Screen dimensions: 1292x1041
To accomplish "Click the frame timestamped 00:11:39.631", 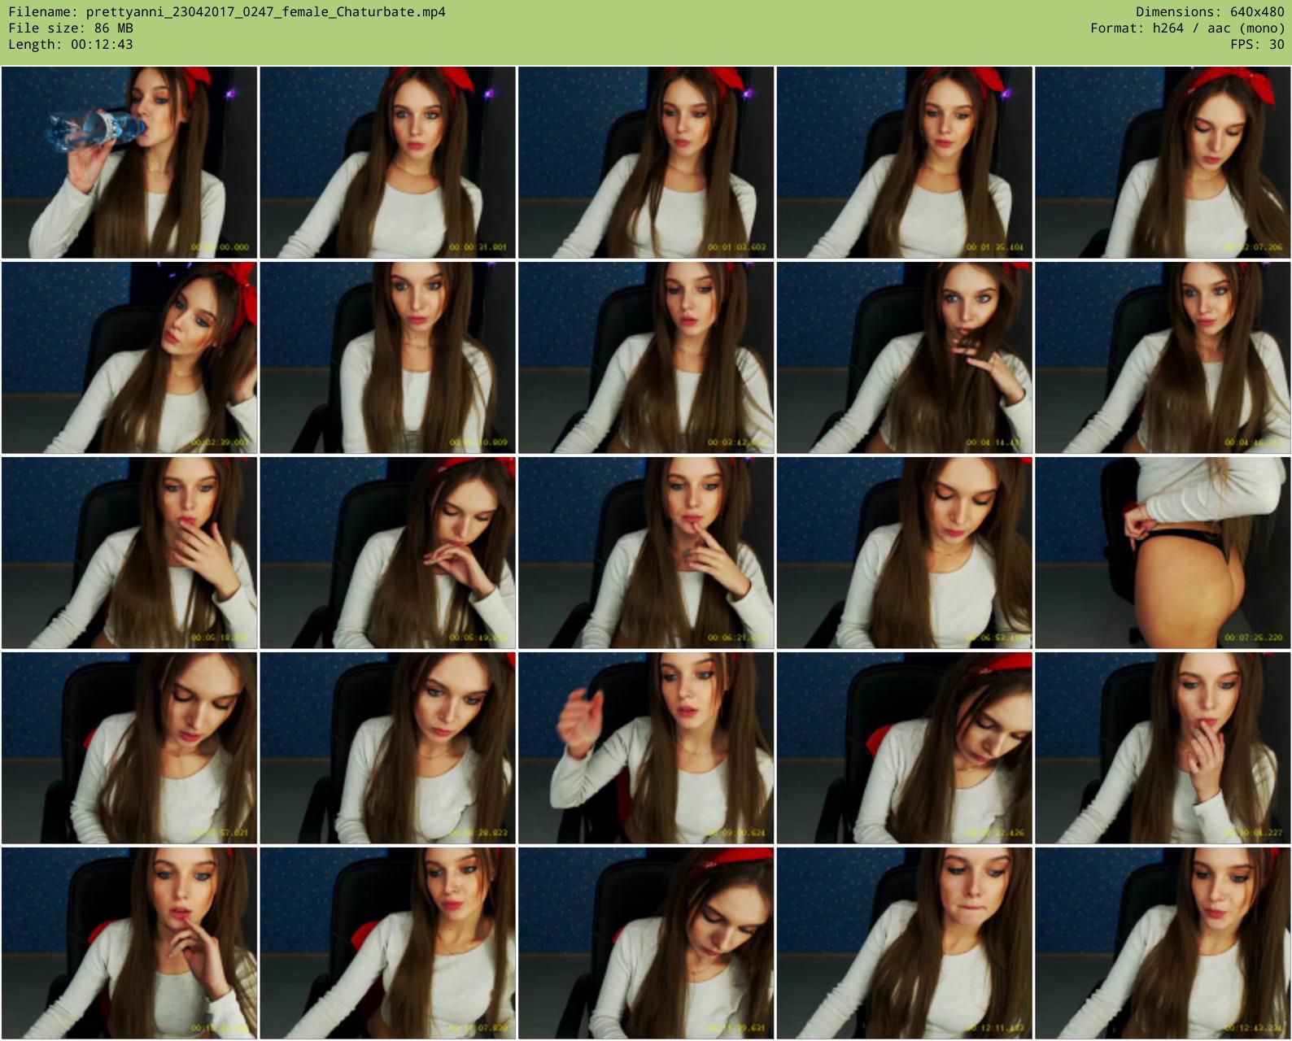I will coord(646,943).
